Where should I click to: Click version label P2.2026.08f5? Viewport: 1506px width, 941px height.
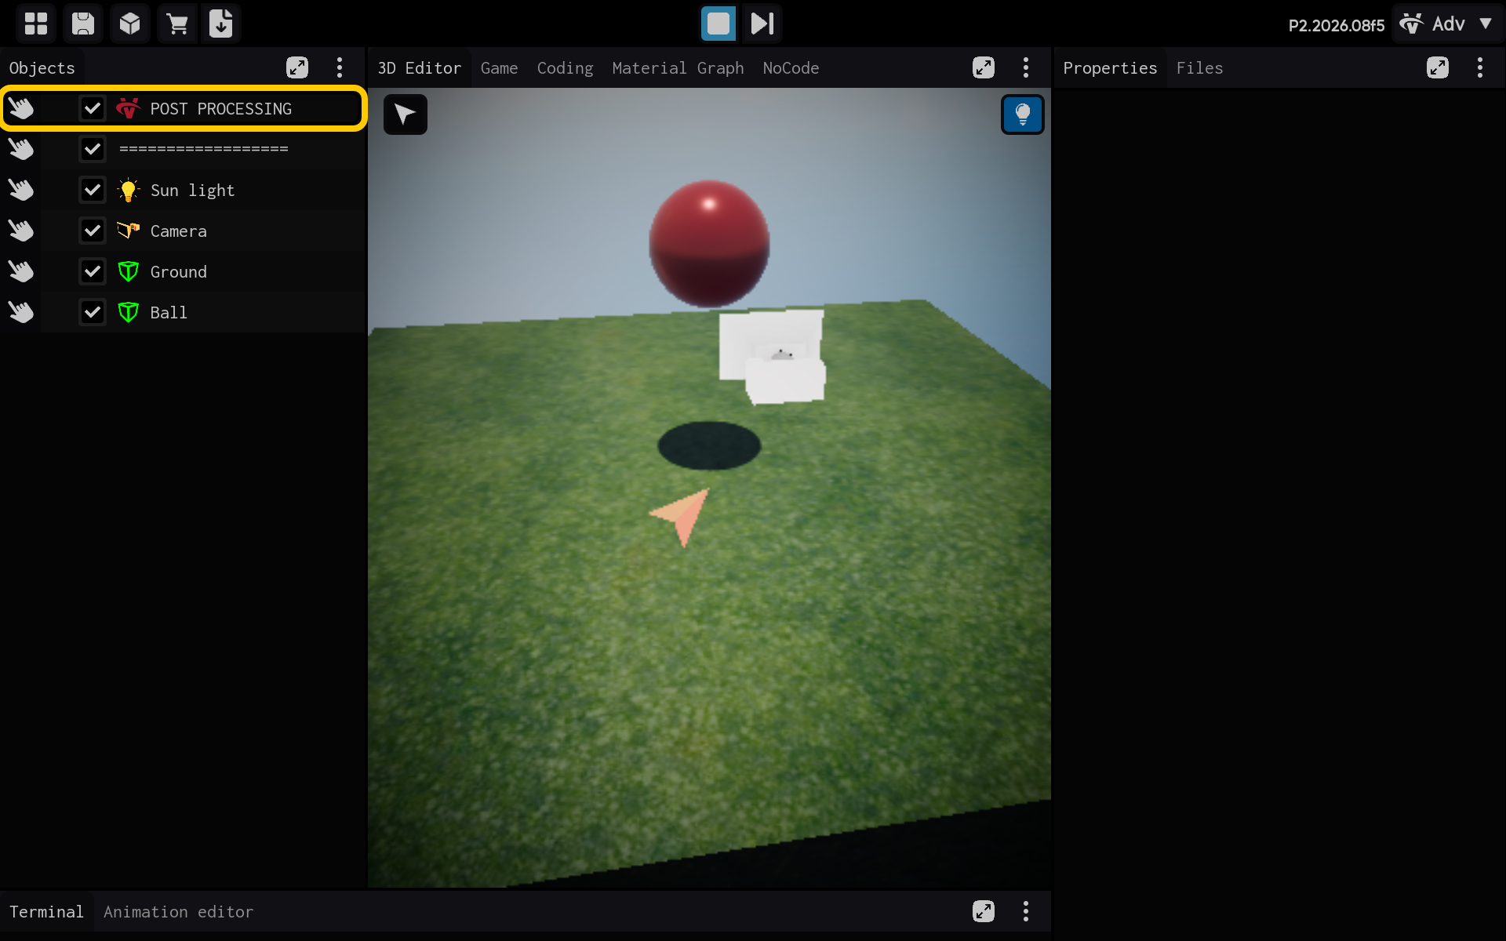point(1336,25)
